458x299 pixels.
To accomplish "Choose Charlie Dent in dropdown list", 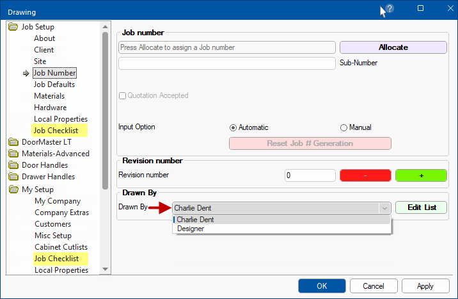I will click(282, 220).
